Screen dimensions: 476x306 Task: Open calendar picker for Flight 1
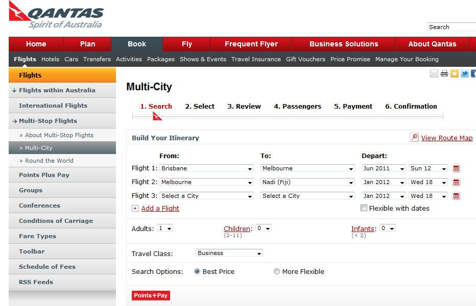(456, 169)
